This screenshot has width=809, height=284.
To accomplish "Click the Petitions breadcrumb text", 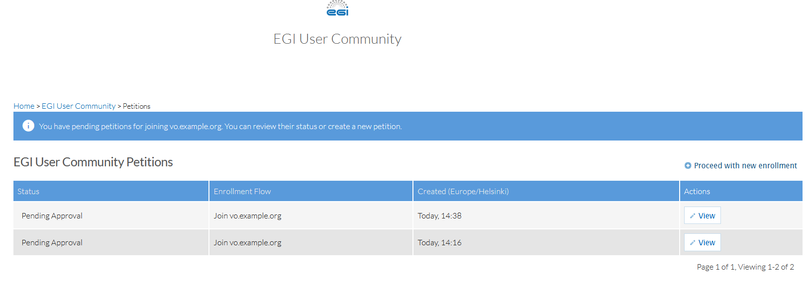I will [x=136, y=106].
